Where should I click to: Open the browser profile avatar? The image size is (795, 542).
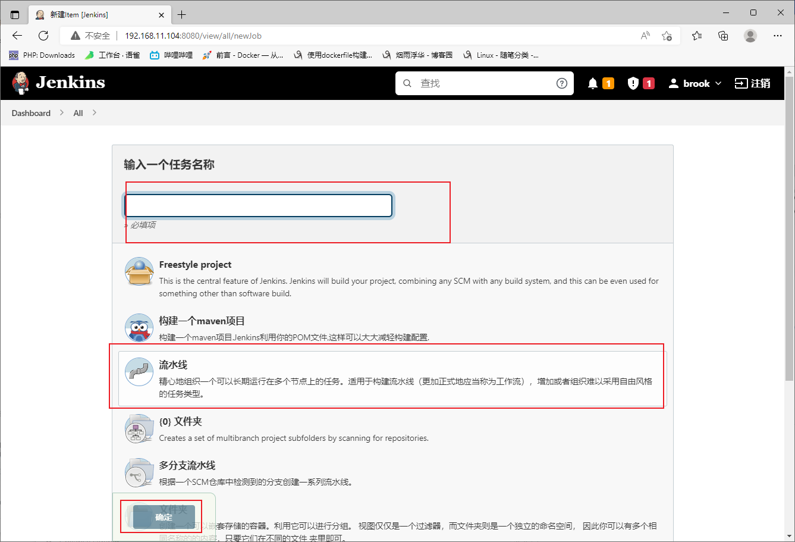click(x=750, y=36)
